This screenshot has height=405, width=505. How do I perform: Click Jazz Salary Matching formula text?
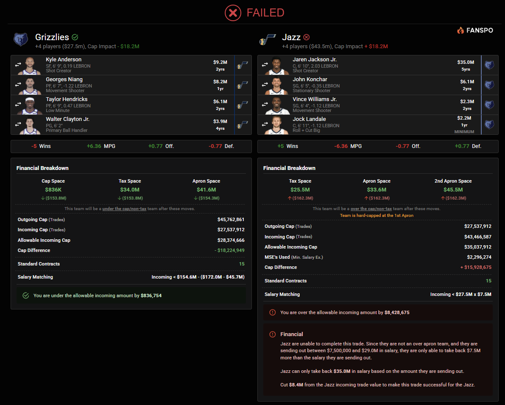[461, 294]
